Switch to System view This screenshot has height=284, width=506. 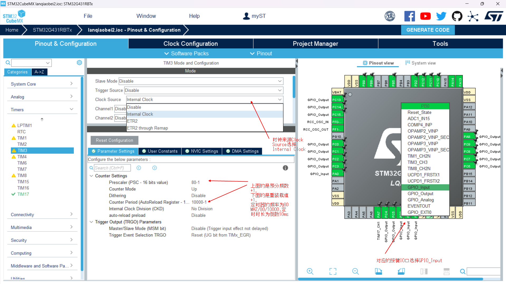pyautogui.click(x=421, y=63)
